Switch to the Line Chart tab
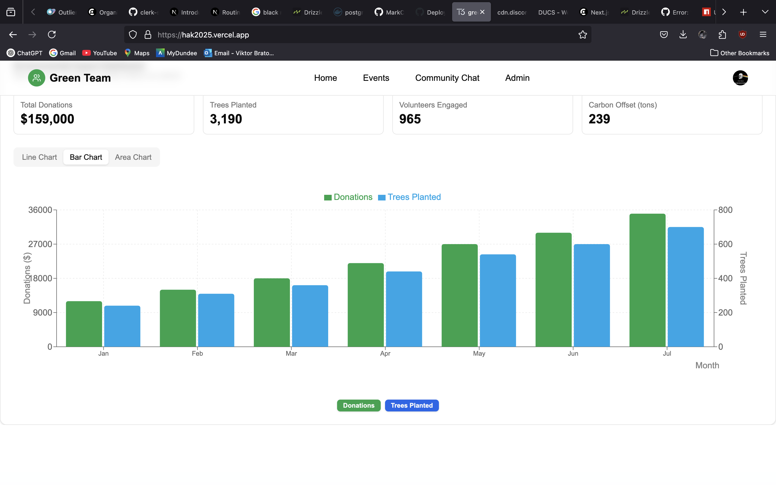 click(x=39, y=157)
